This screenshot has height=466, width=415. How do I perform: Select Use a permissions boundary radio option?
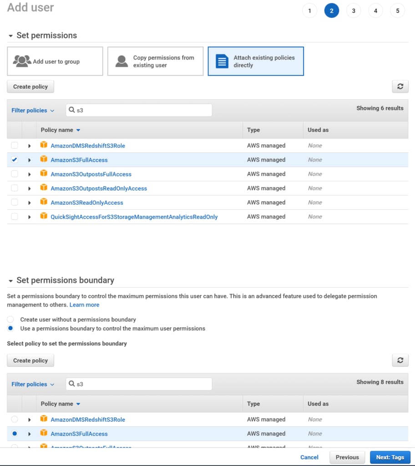[10, 329]
